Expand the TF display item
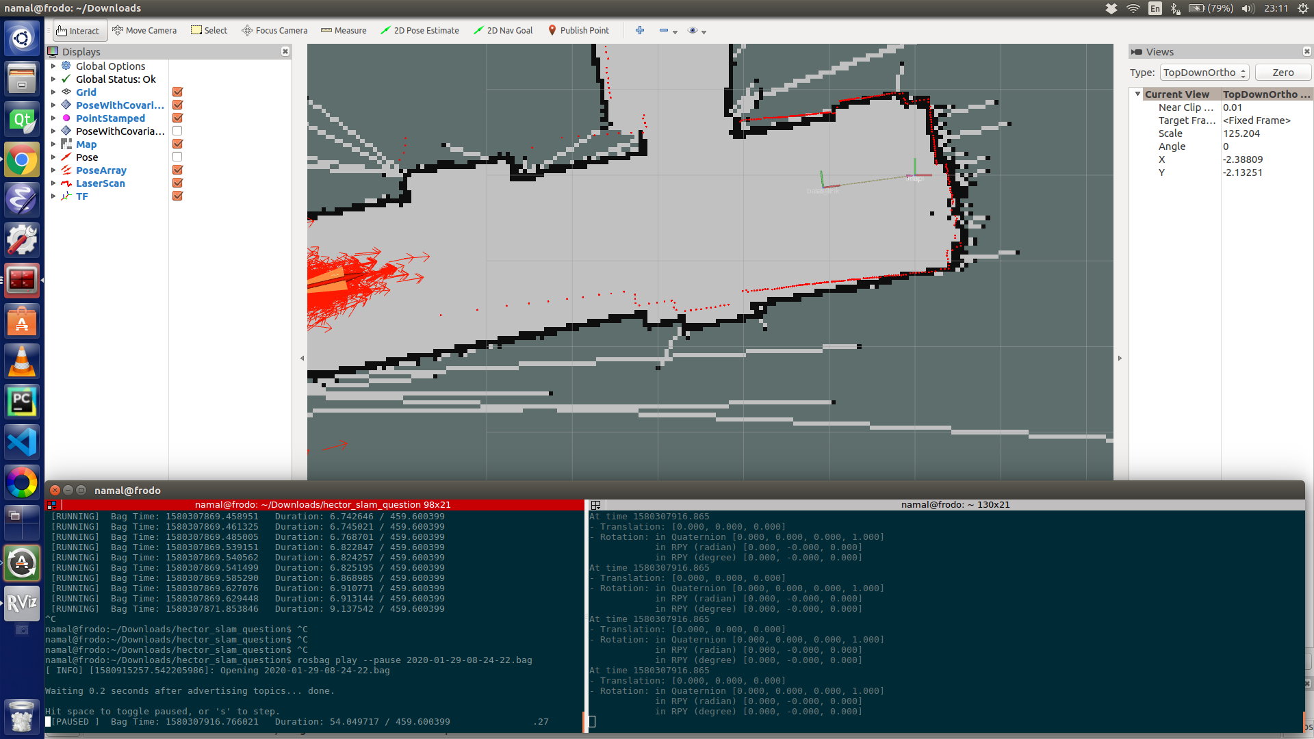 [x=53, y=196]
